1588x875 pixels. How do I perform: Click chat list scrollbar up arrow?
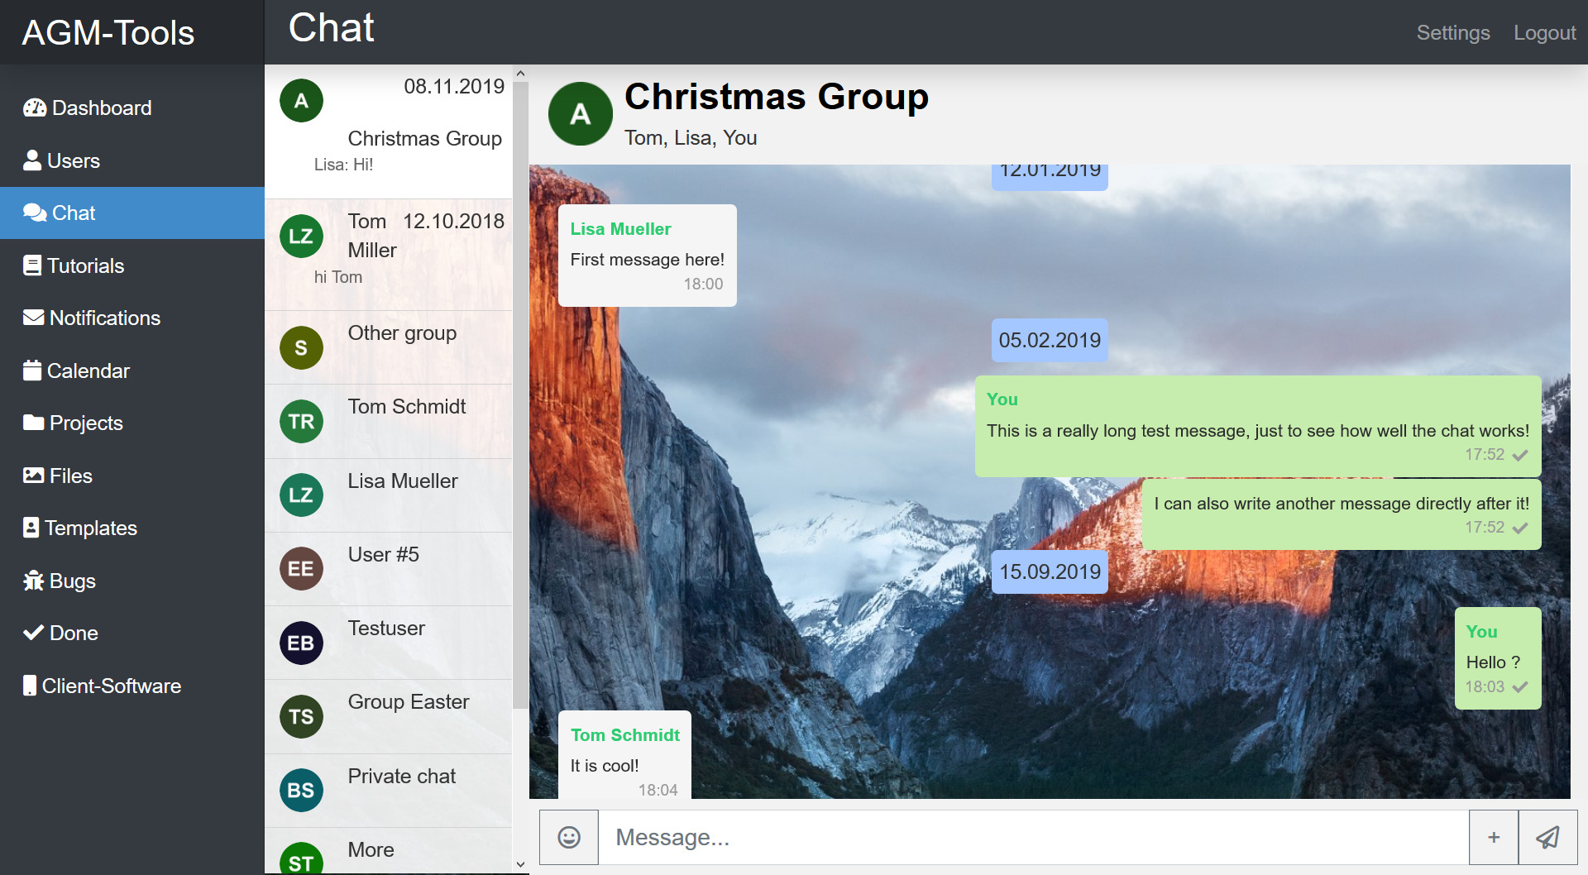pos(520,74)
